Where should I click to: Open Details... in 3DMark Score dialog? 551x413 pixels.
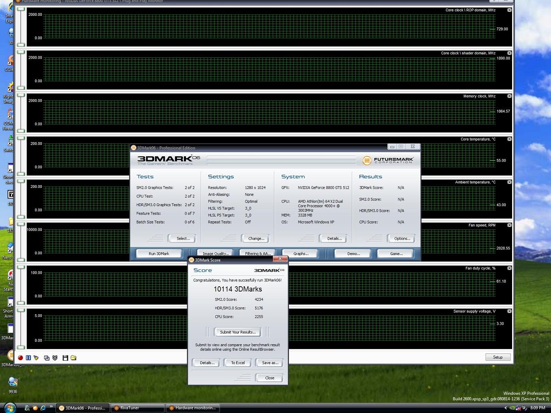(x=207, y=363)
